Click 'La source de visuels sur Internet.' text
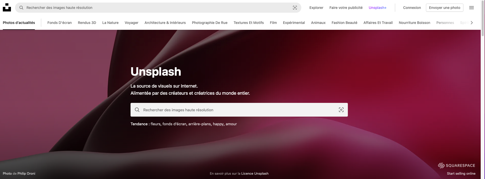 [x=164, y=86]
